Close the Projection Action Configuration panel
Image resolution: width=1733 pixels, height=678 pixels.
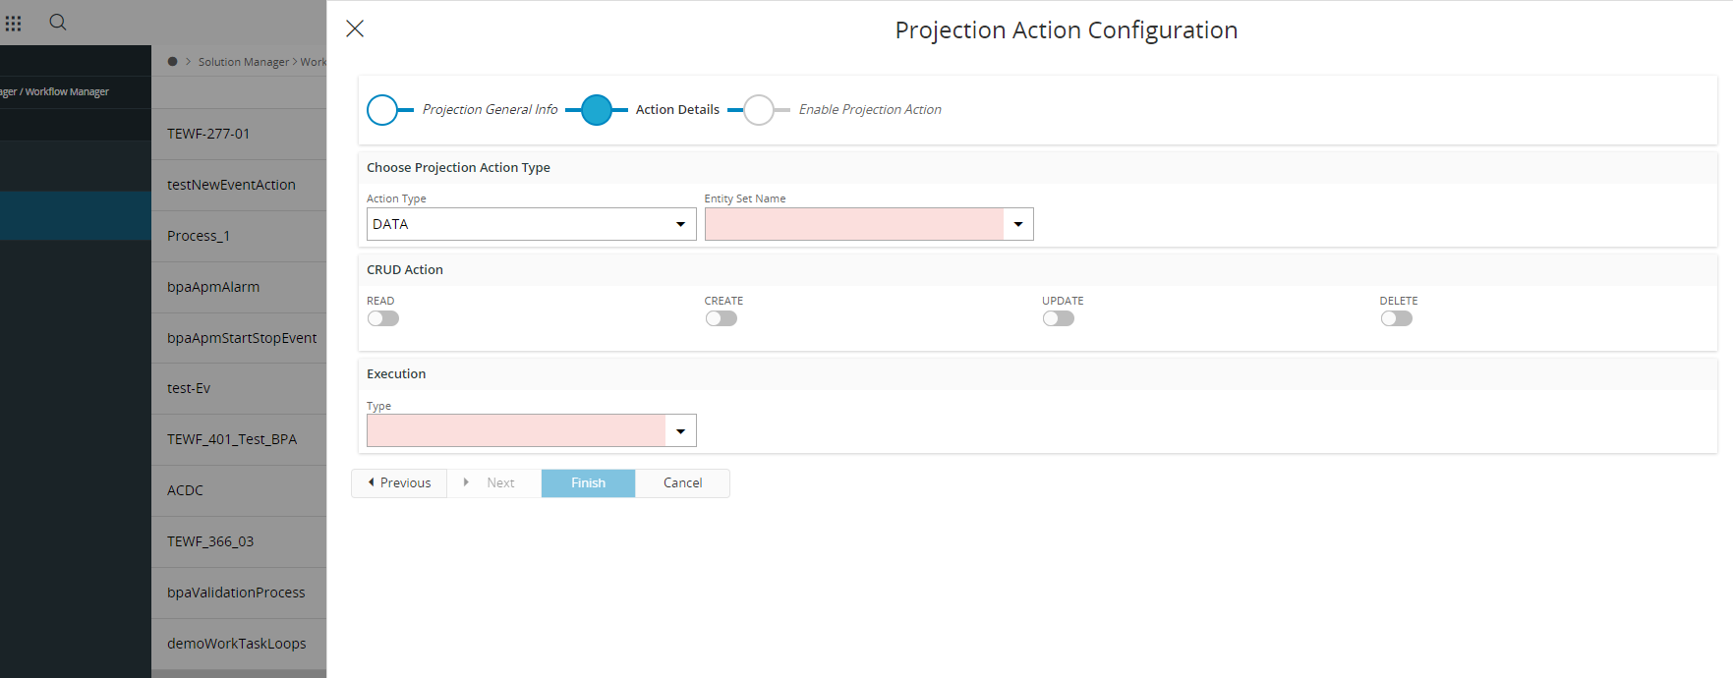tap(355, 29)
